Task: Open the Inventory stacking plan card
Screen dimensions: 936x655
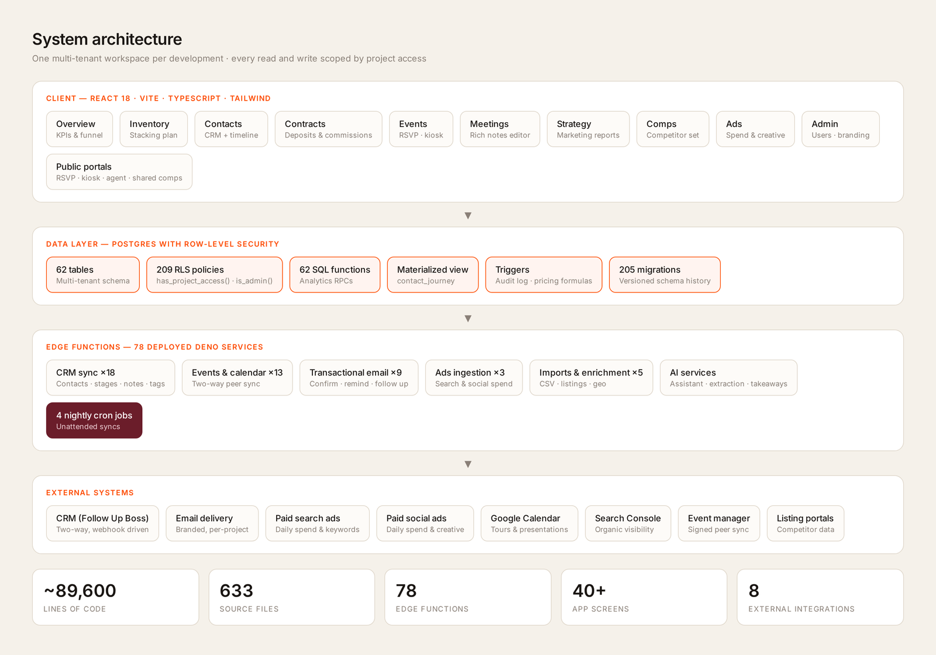Action: click(x=154, y=129)
